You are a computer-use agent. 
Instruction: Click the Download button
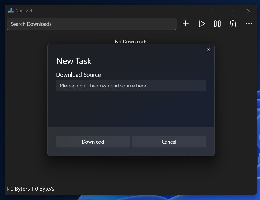[93, 142]
